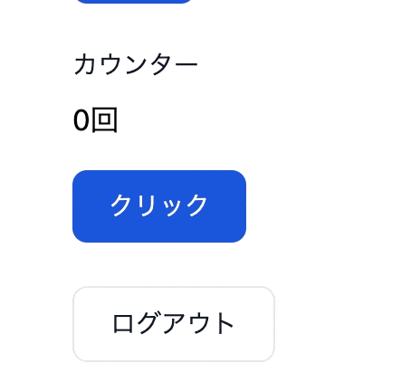Activate the blue rounded クリック button
The height and width of the screenshot is (382, 420).
point(159,206)
